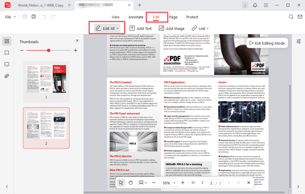Click the mail envelope icon
305x194 pixels.
300,17
